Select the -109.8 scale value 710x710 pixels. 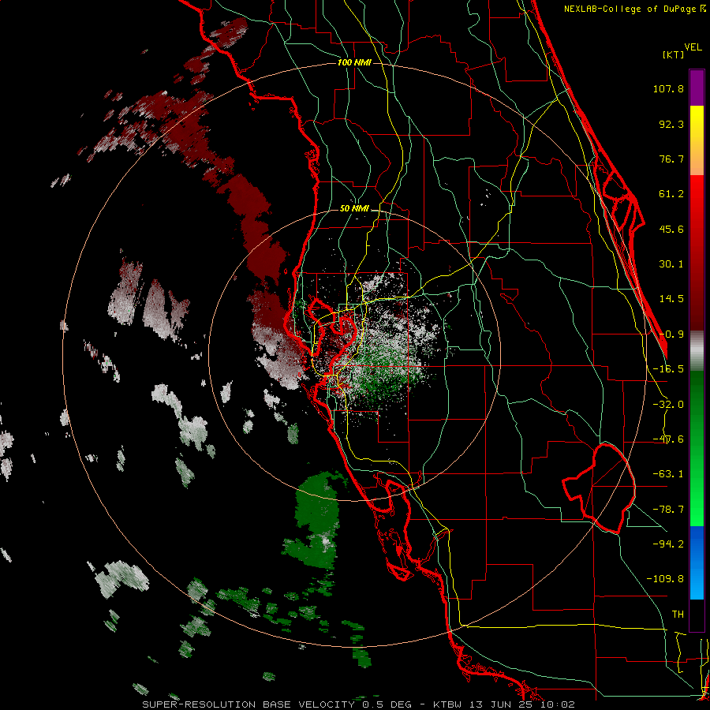click(665, 579)
